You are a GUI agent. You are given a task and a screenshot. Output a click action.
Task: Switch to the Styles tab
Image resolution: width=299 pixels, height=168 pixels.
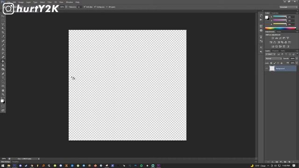(x=279, y=32)
